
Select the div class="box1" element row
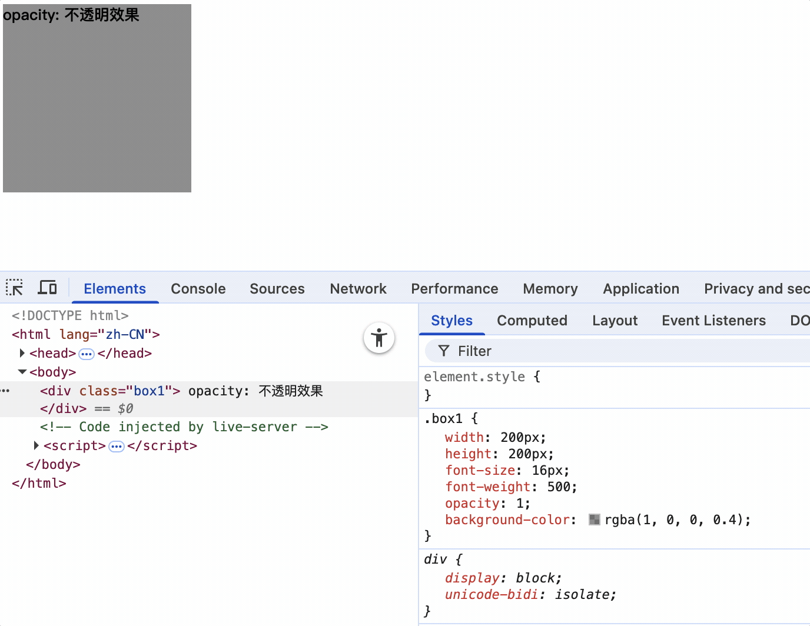click(x=209, y=391)
